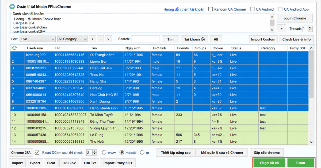Open Mở quản lí cửa sổ Chrome
Image resolution: width=321 pixels, height=168 pixels.
(x=222, y=153)
